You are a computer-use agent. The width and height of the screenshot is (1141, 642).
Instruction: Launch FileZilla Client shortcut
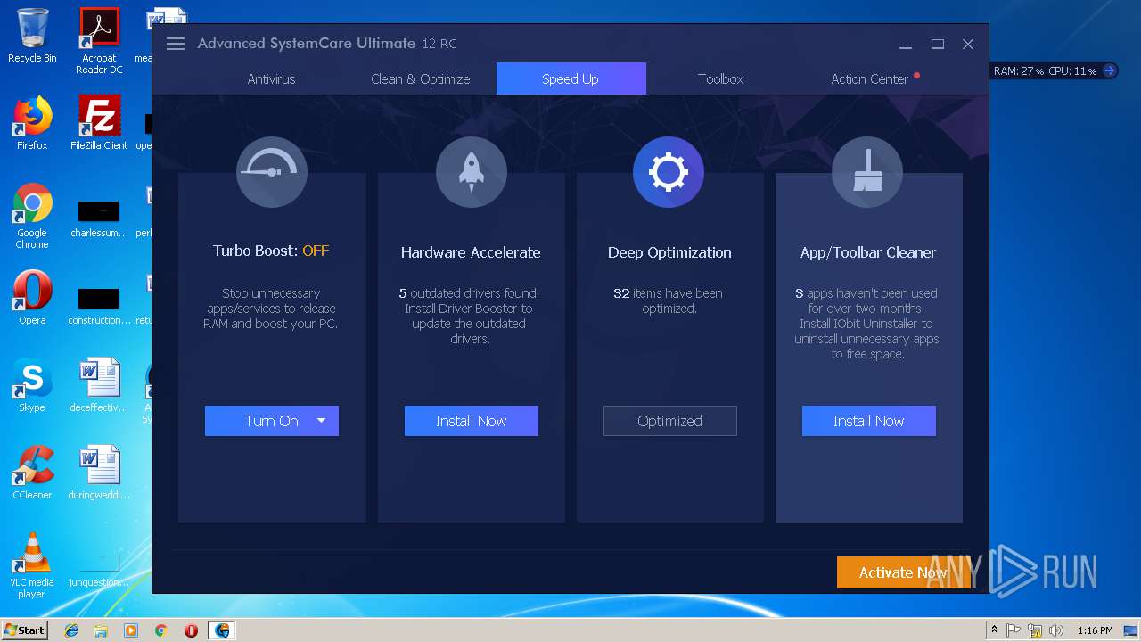tap(99, 123)
